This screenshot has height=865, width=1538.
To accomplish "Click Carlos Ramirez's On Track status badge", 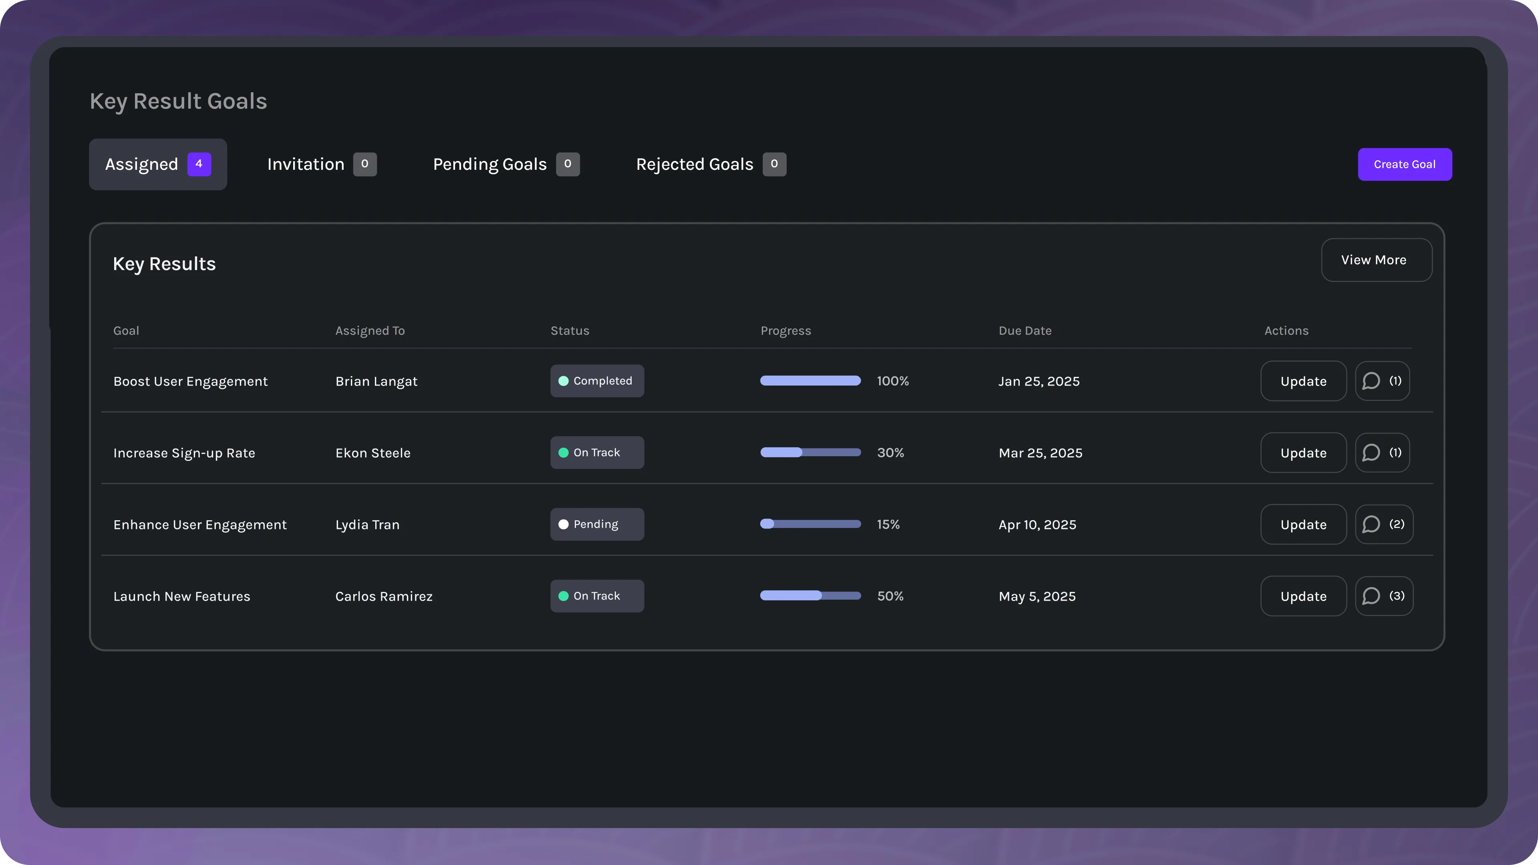I will point(596,596).
